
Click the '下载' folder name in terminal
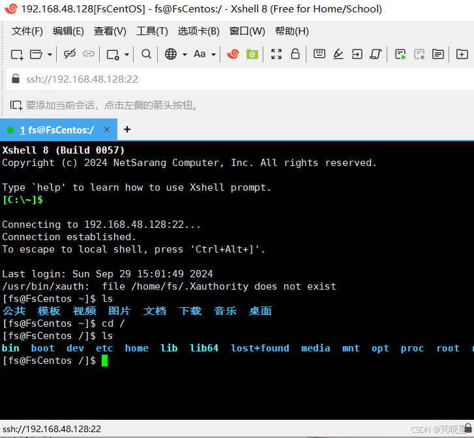pyautogui.click(x=190, y=311)
